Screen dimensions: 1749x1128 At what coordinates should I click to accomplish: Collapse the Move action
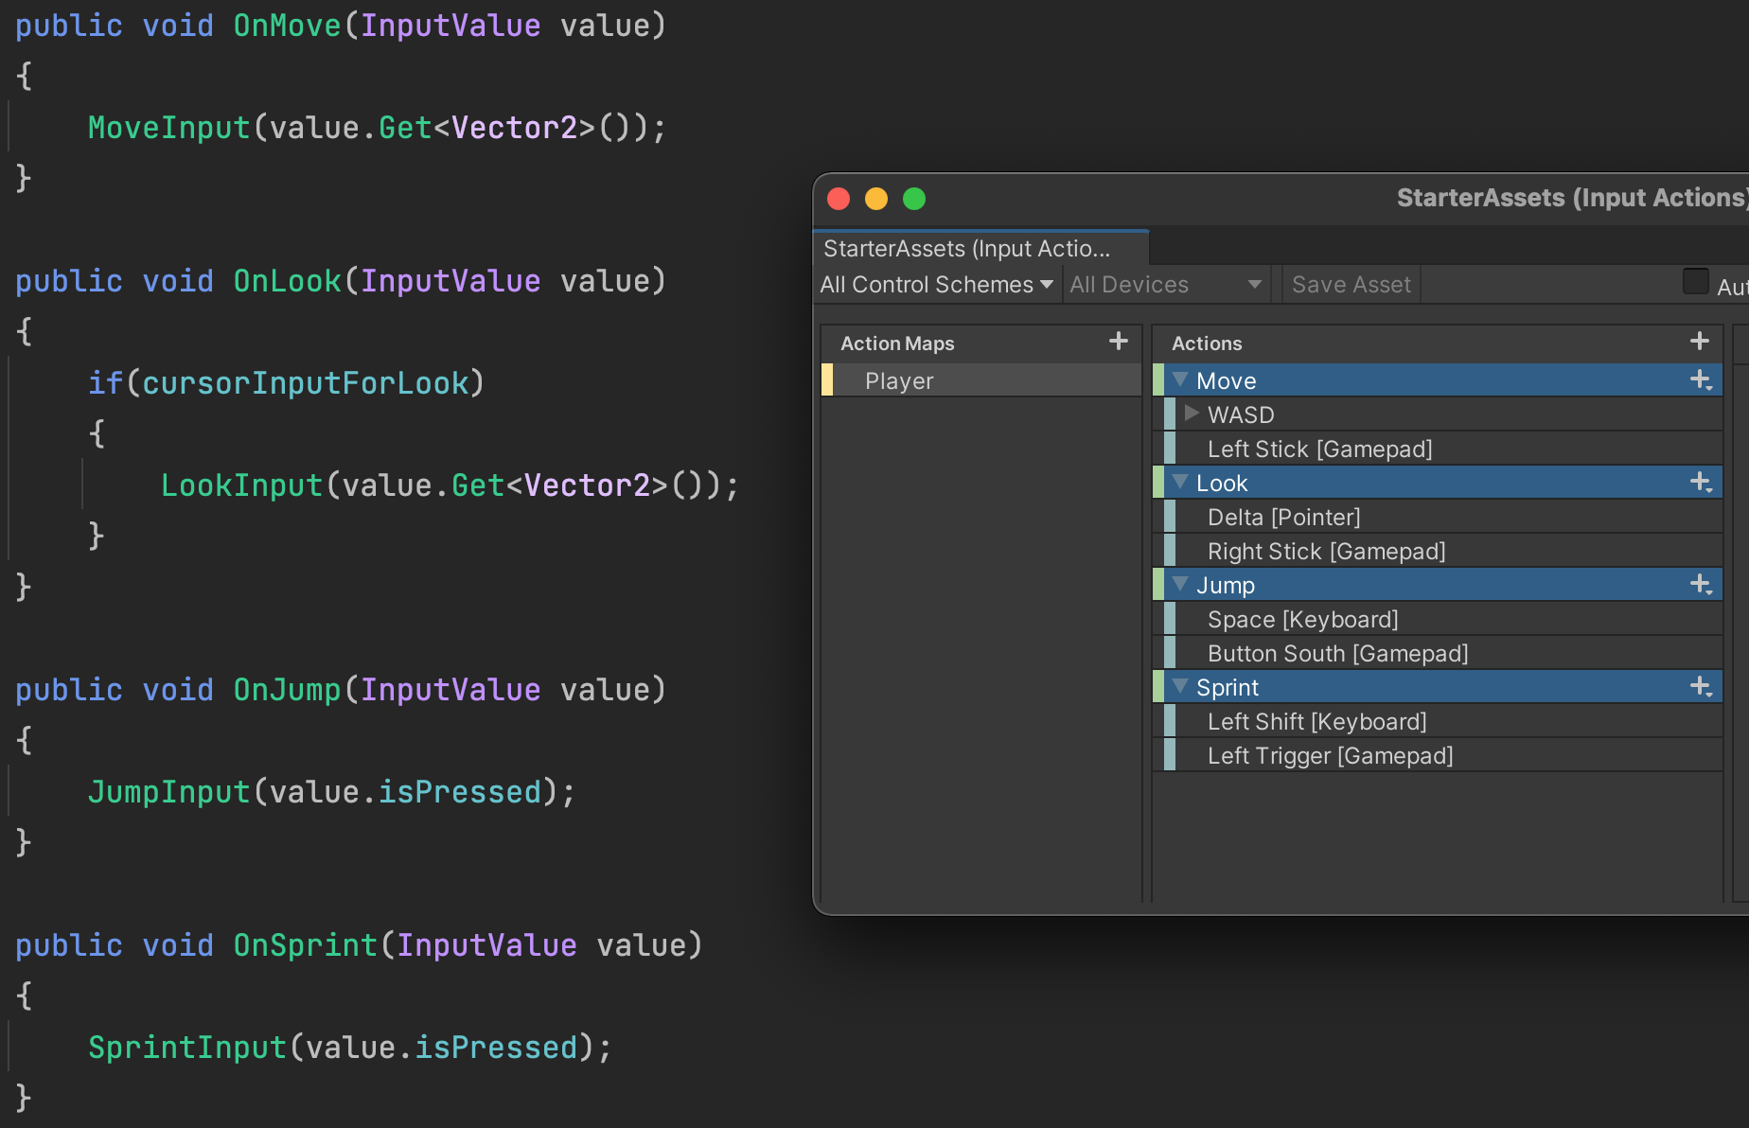(x=1180, y=379)
